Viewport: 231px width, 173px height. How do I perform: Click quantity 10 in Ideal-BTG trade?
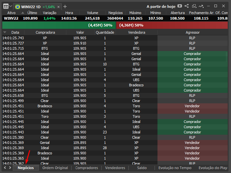pyautogui.click(x=105, y=64)
